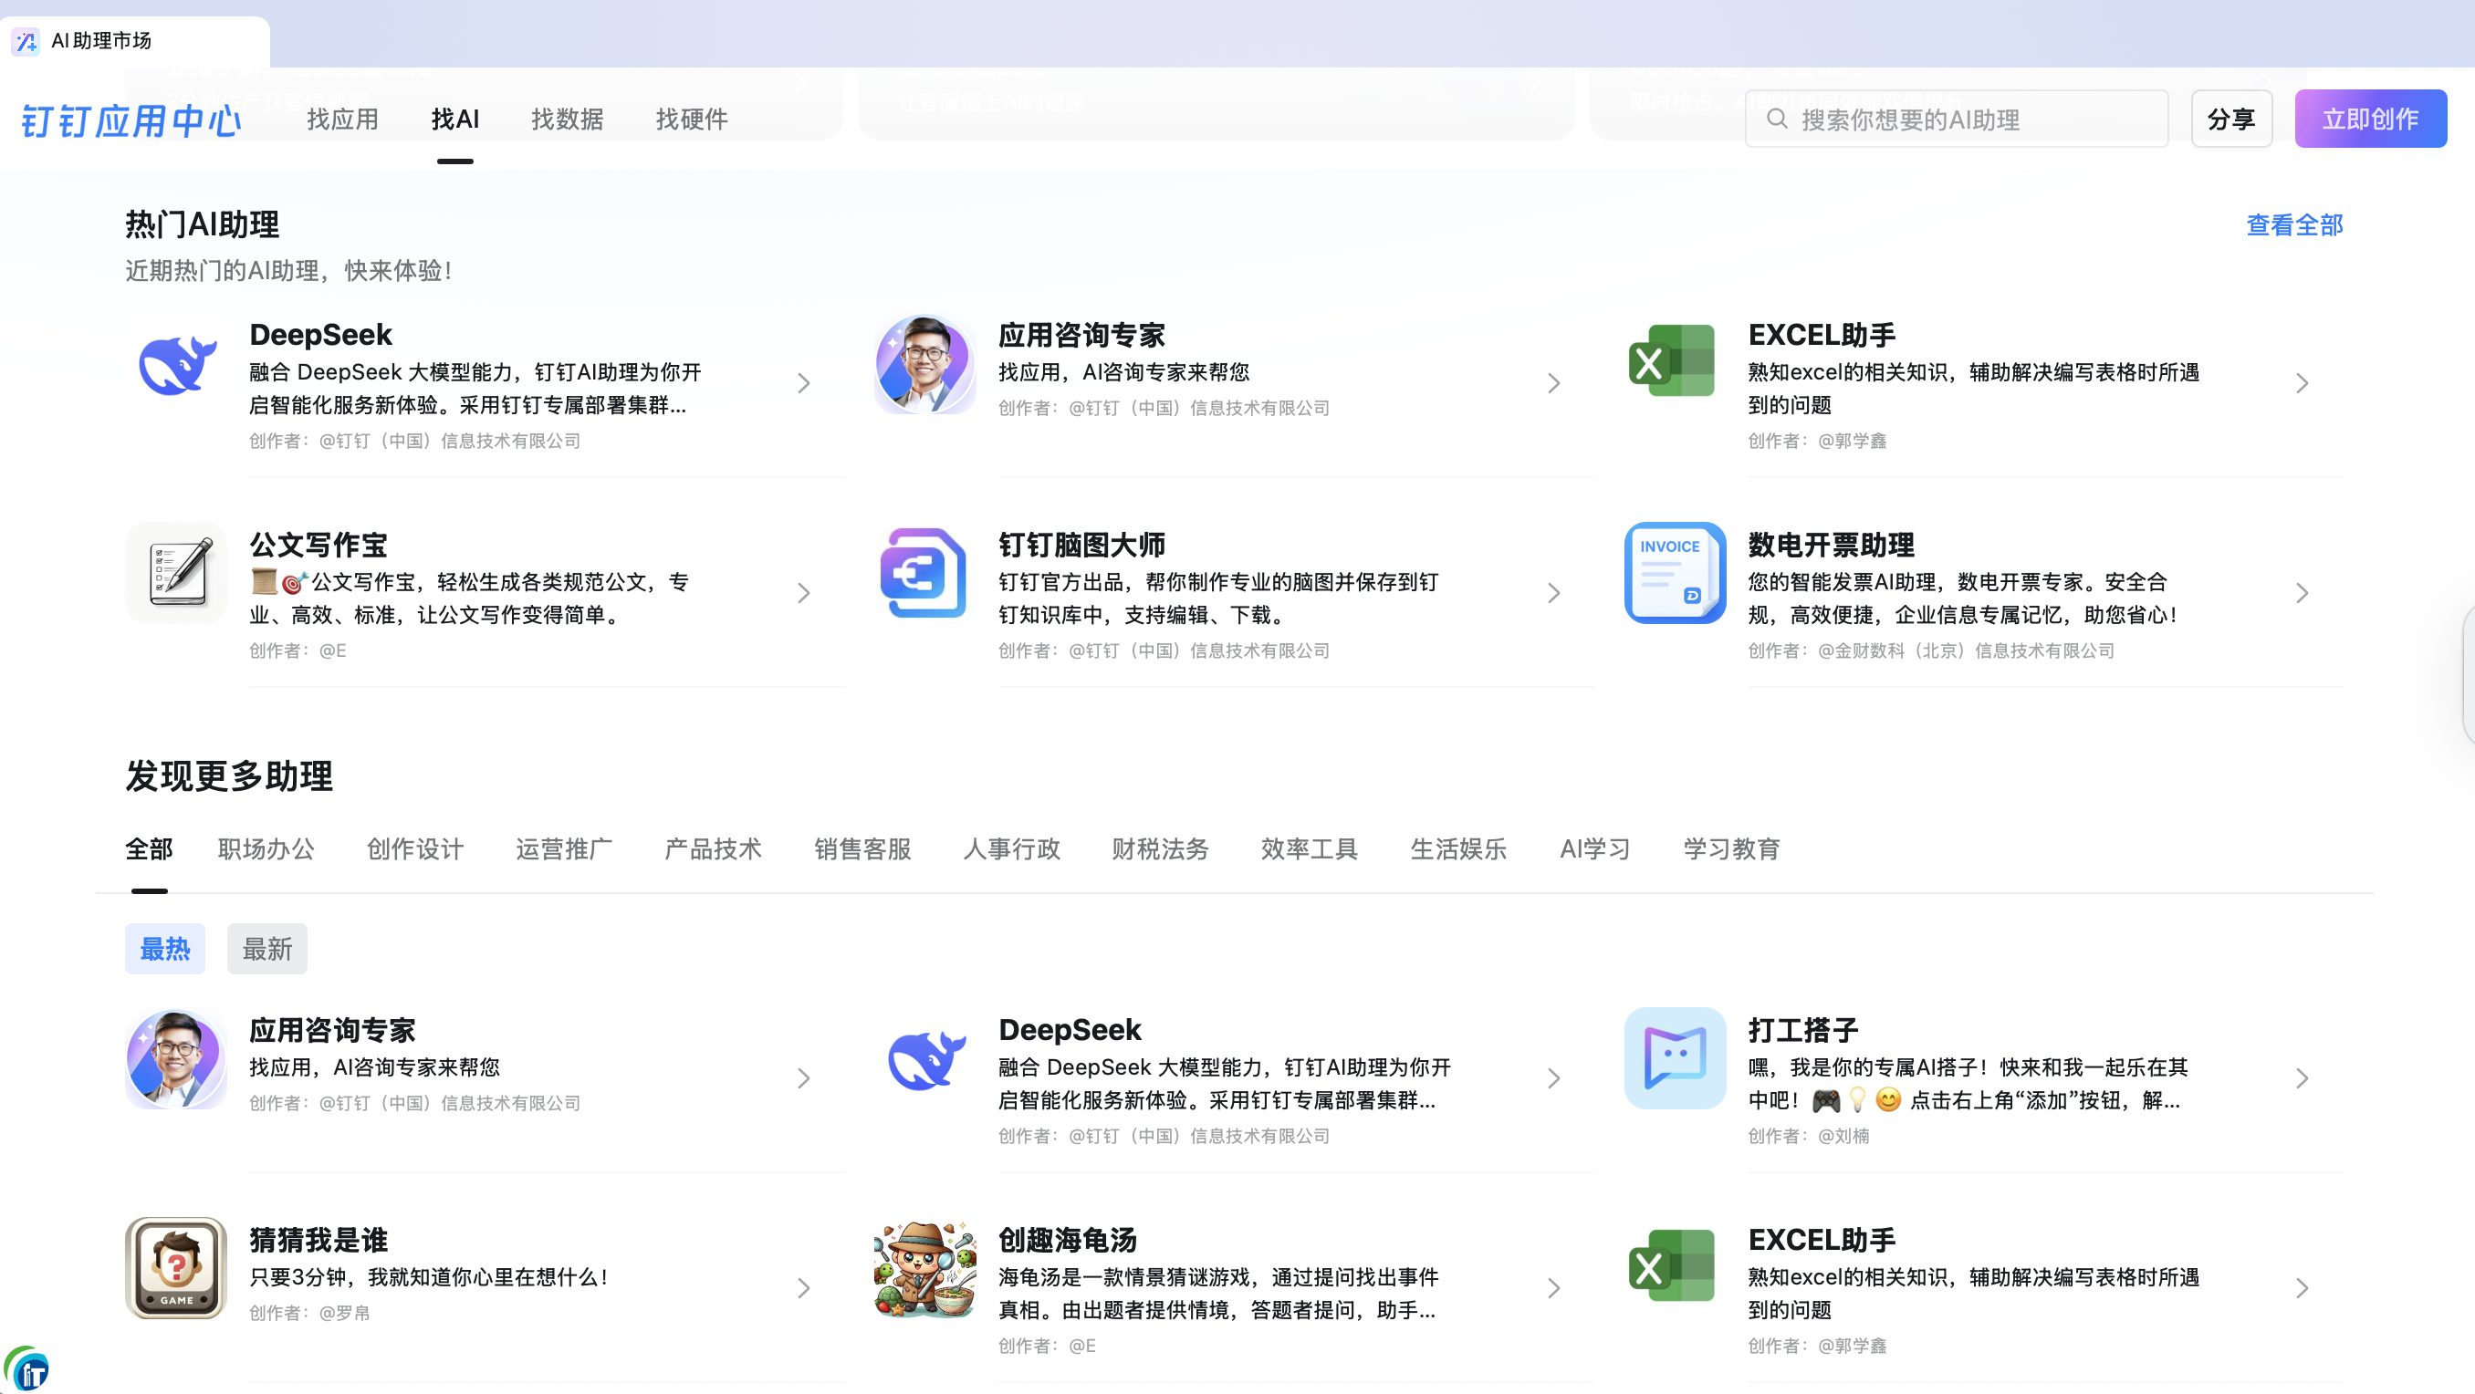Click the 创趣海龟汤 detective turtle icon
The width and height of the screenshot is (2475, 1394).
coord(924,1267)
